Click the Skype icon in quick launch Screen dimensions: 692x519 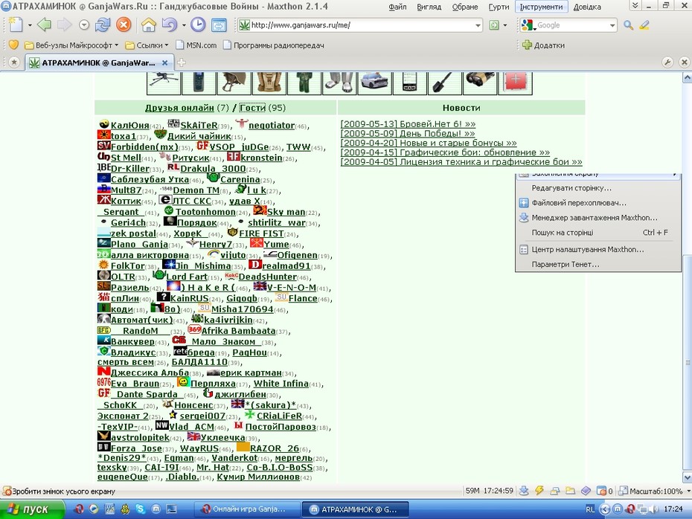click(x=141, y=509)
